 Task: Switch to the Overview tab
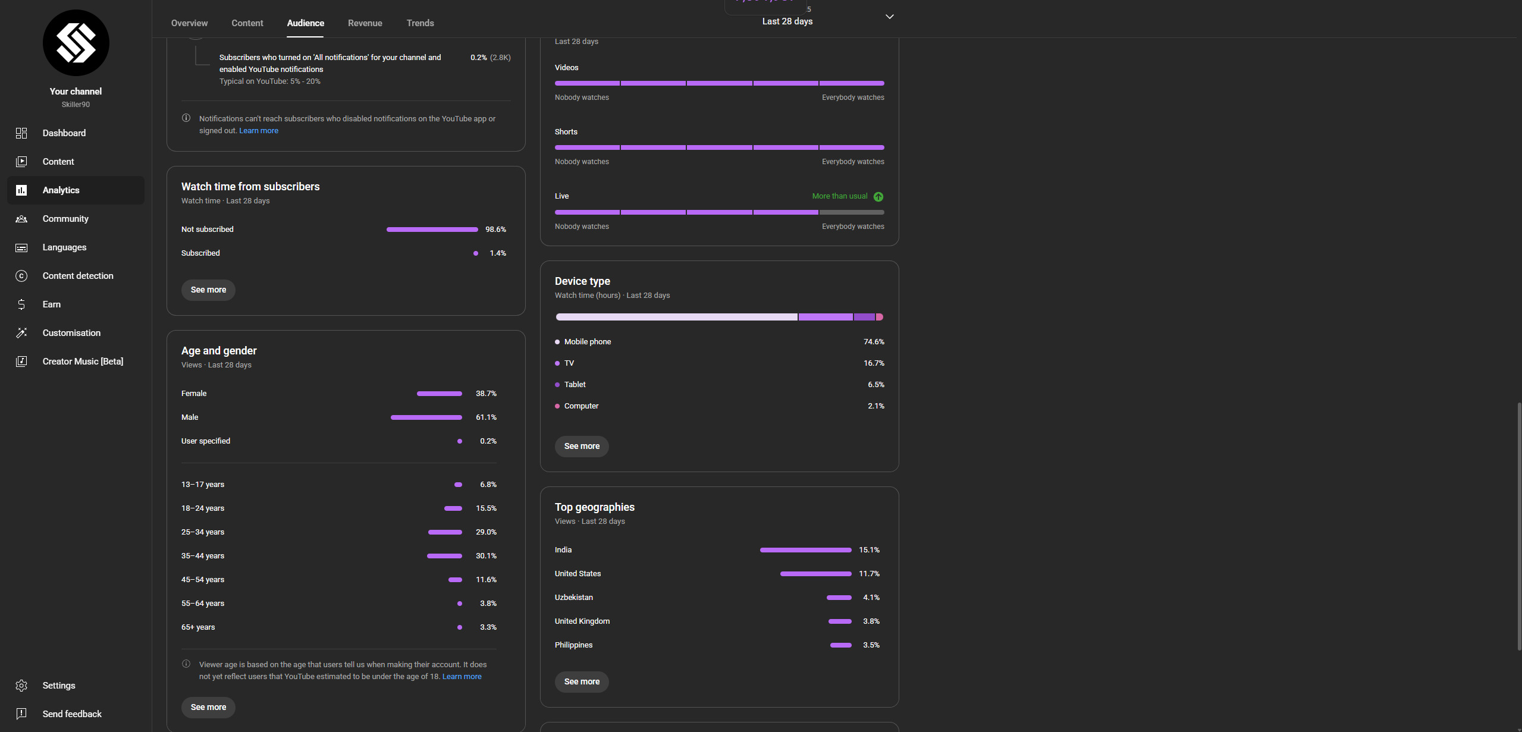(189, 23)
